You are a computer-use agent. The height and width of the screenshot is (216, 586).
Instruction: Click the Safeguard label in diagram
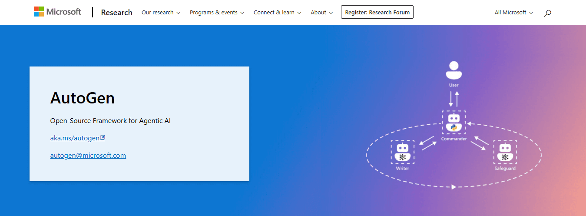505,168
